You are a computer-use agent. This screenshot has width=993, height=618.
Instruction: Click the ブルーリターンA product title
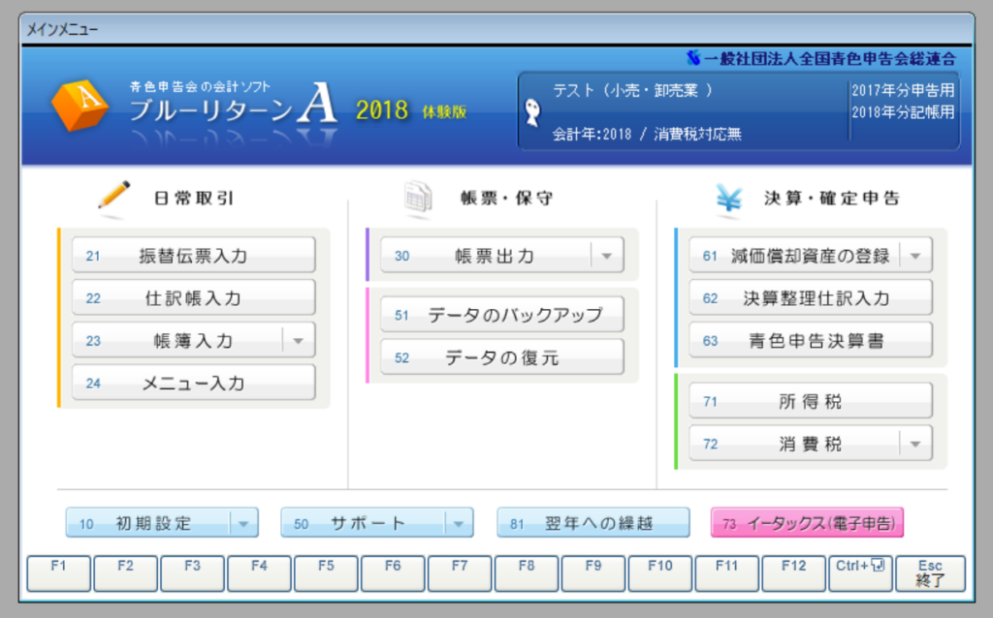pos(233,105)
